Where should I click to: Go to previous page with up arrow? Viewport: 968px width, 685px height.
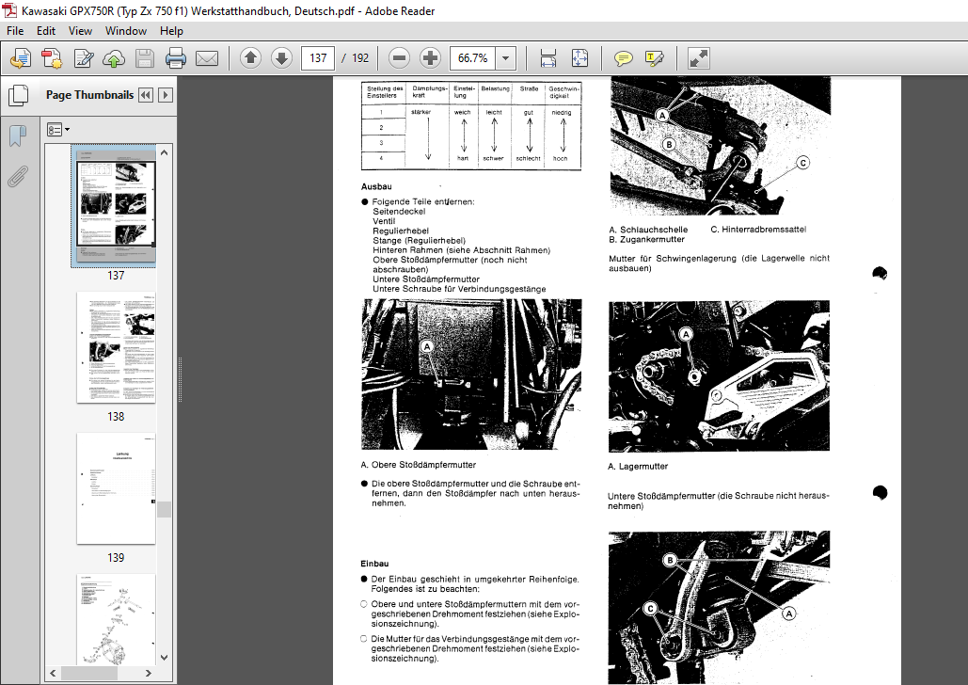(250, 58)
